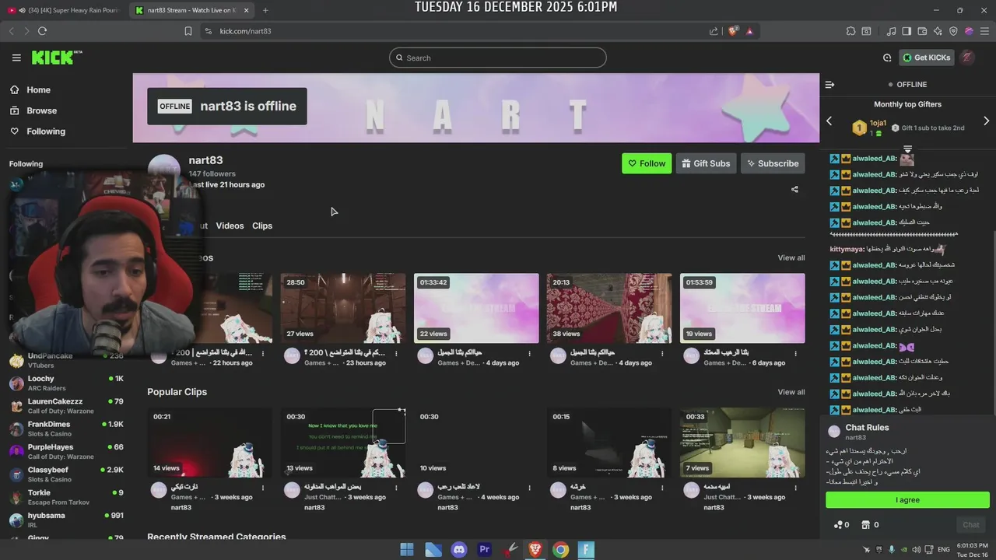996x560 pixels.
Task: Click the Gift Subs button
Action: [706, 163]
